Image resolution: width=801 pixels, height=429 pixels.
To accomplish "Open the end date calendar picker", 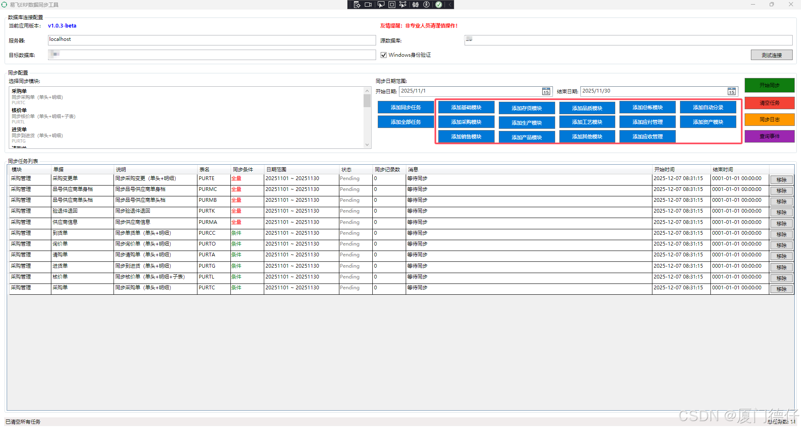I will pos(732,91).
